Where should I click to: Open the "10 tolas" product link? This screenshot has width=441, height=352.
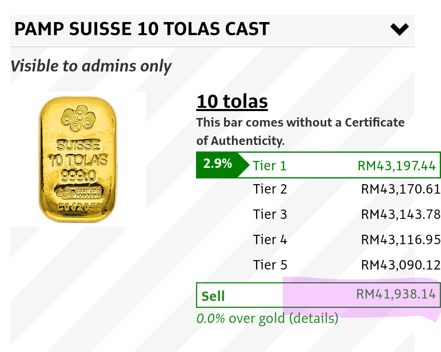232,102
